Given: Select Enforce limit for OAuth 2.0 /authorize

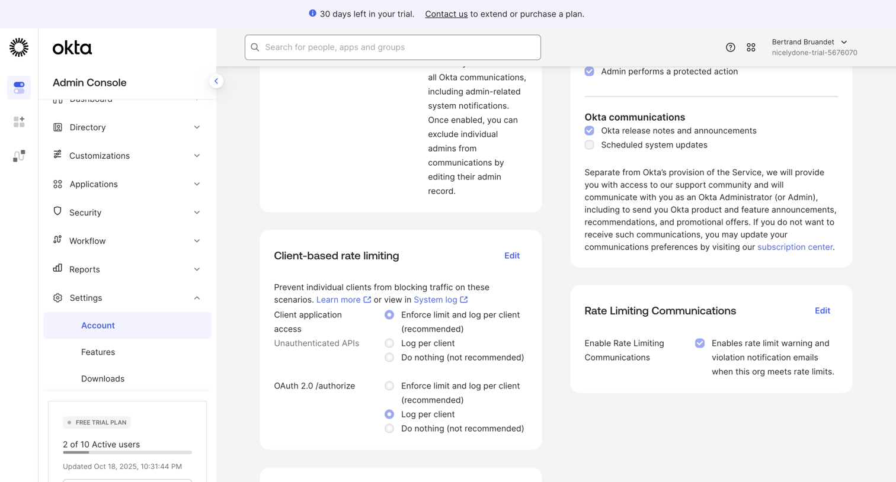Looking at the screenshot, I should pyautogui.click(x=389, y=385).
